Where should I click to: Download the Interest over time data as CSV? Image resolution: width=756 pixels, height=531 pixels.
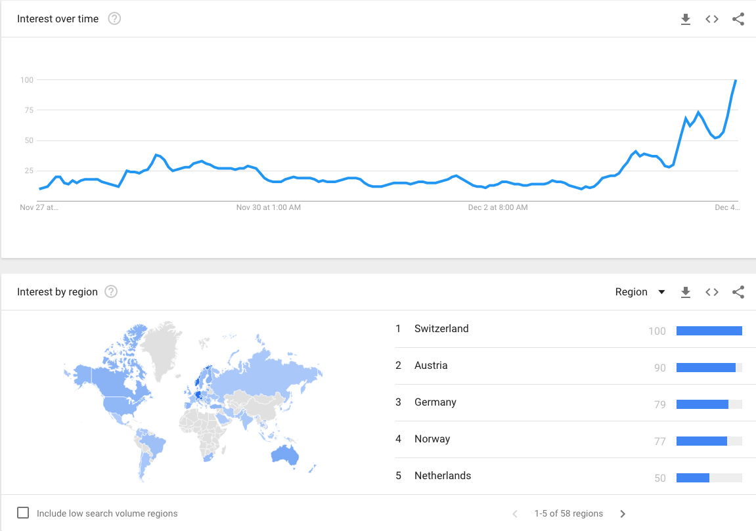685,19
